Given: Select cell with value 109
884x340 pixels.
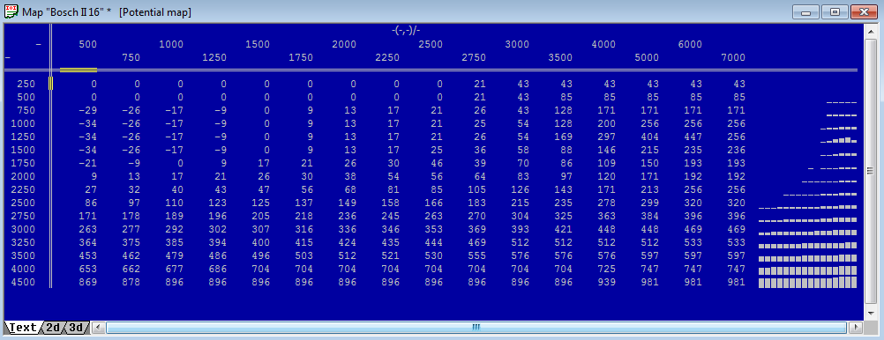Looking at the screenshot, I should (607, 163).
